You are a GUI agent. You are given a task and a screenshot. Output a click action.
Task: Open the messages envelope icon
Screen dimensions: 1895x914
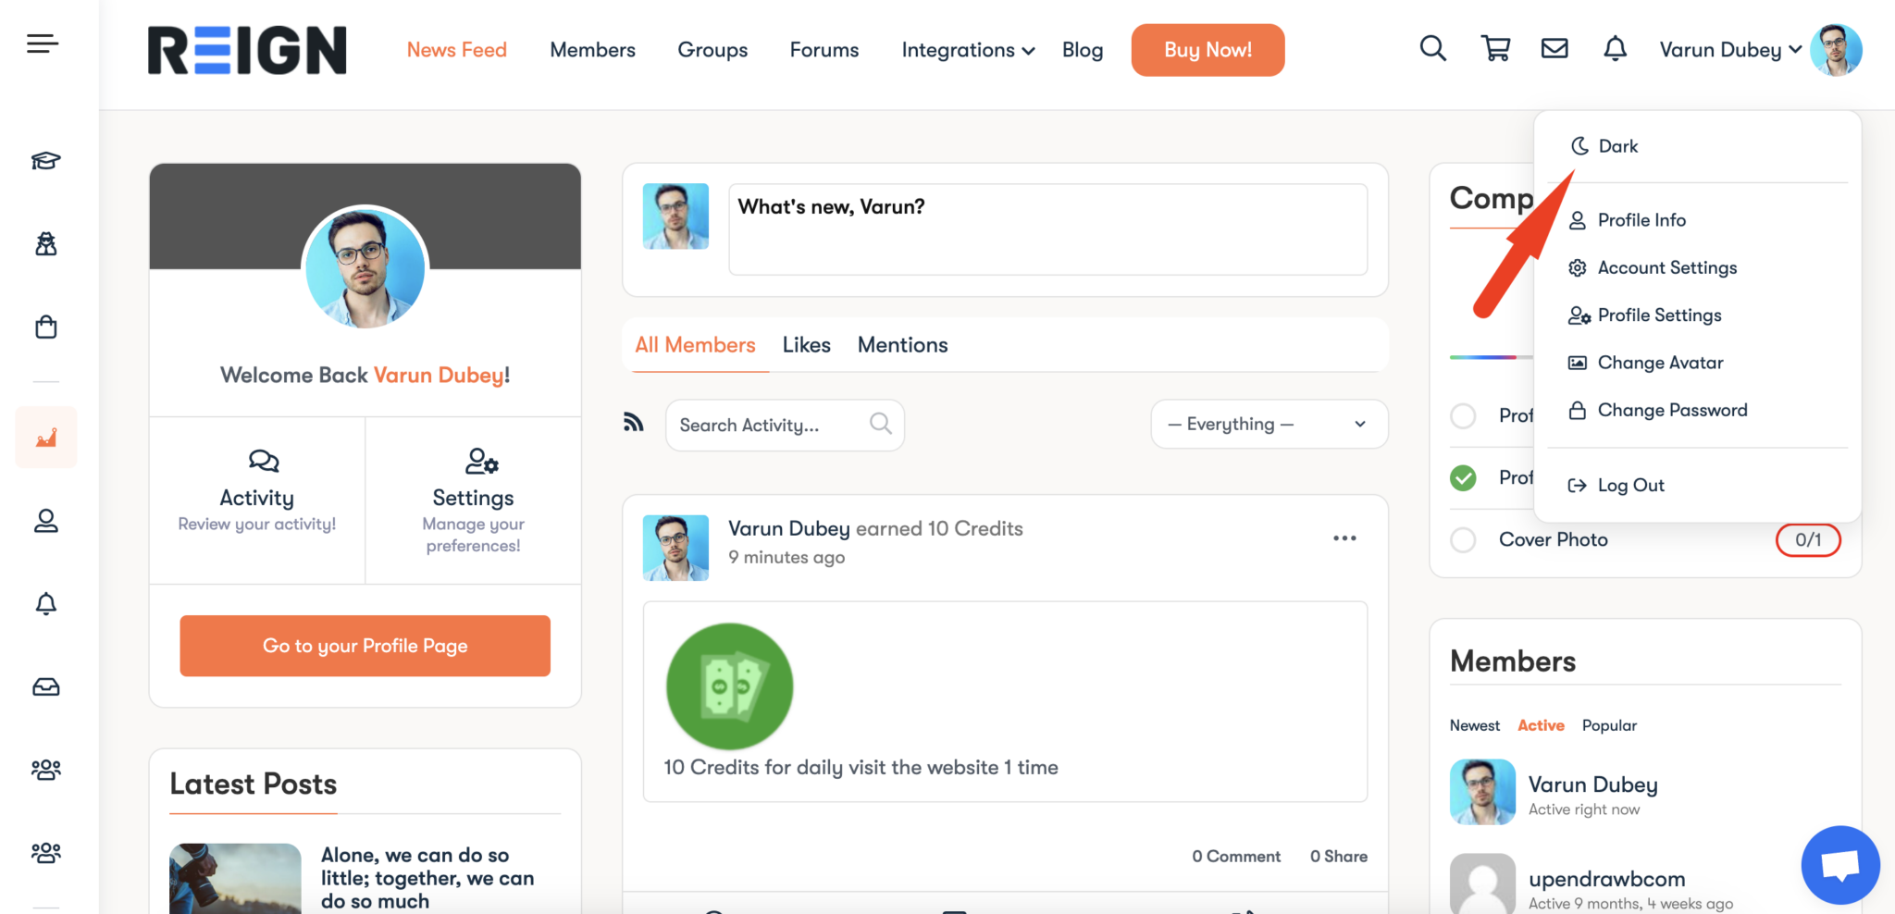tap(1554, 48)
